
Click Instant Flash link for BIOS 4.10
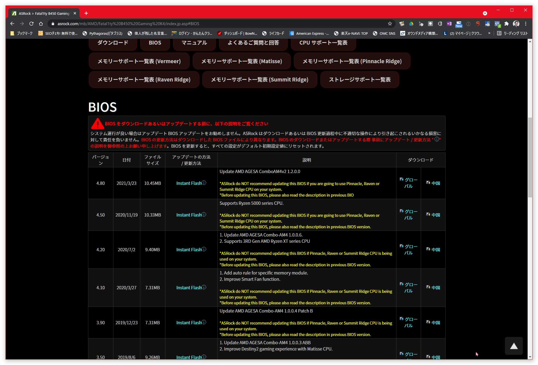189,288
